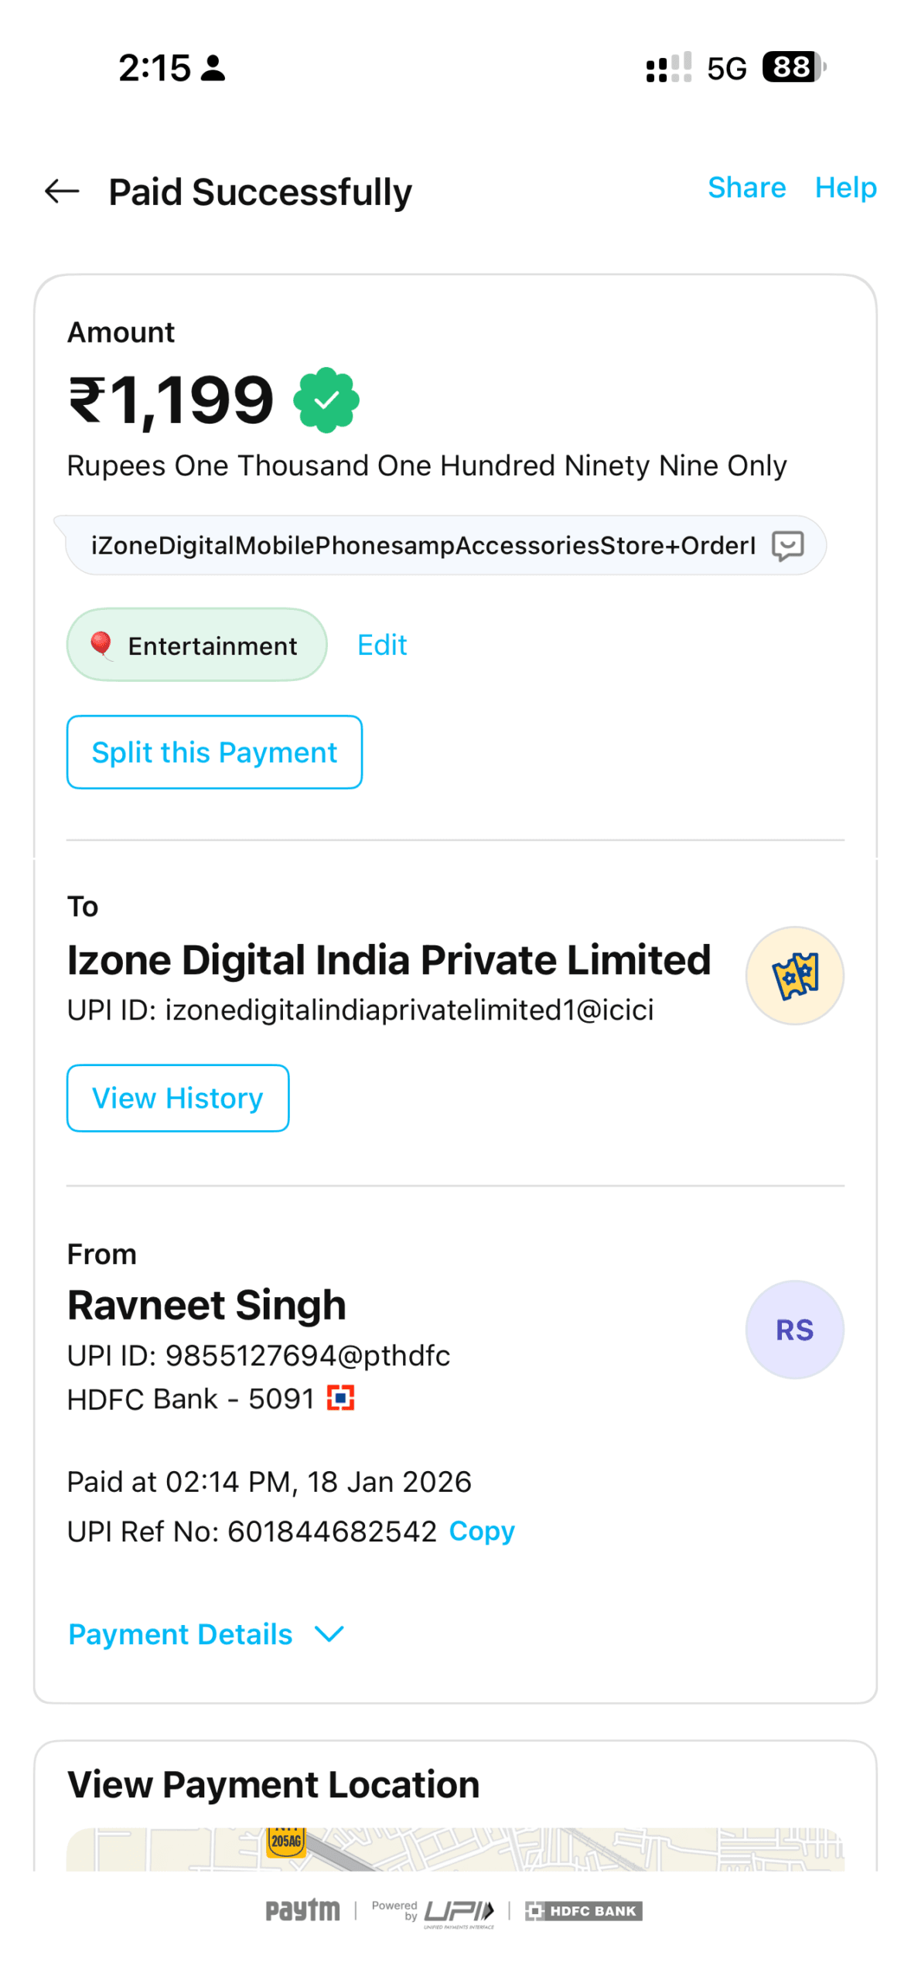Tap the message note icon
Screen dimensions: 911x1979
click(786, 545)
